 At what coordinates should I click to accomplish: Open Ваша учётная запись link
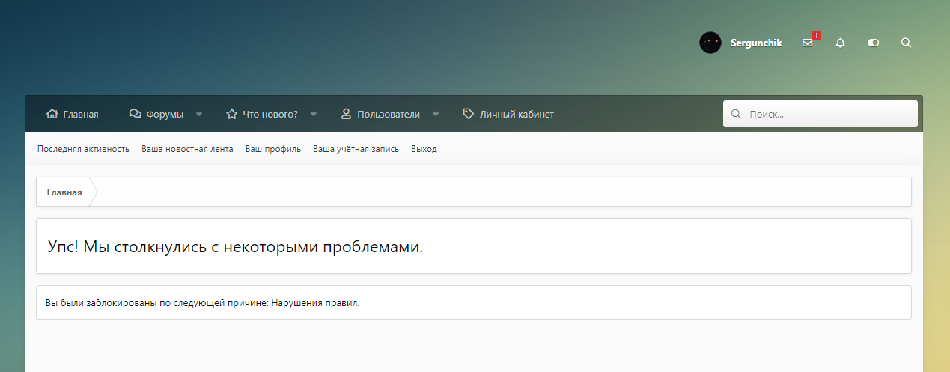pyautogui.click(x=356, y=149)
